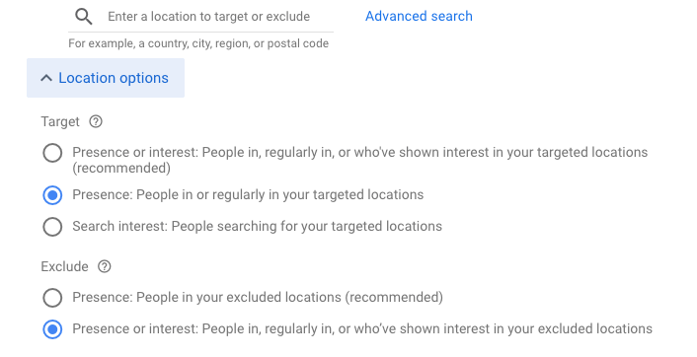Click 'Presence or interest' targeted locations label
This screenshot has height=357, width=697.
tap(360, 160)
